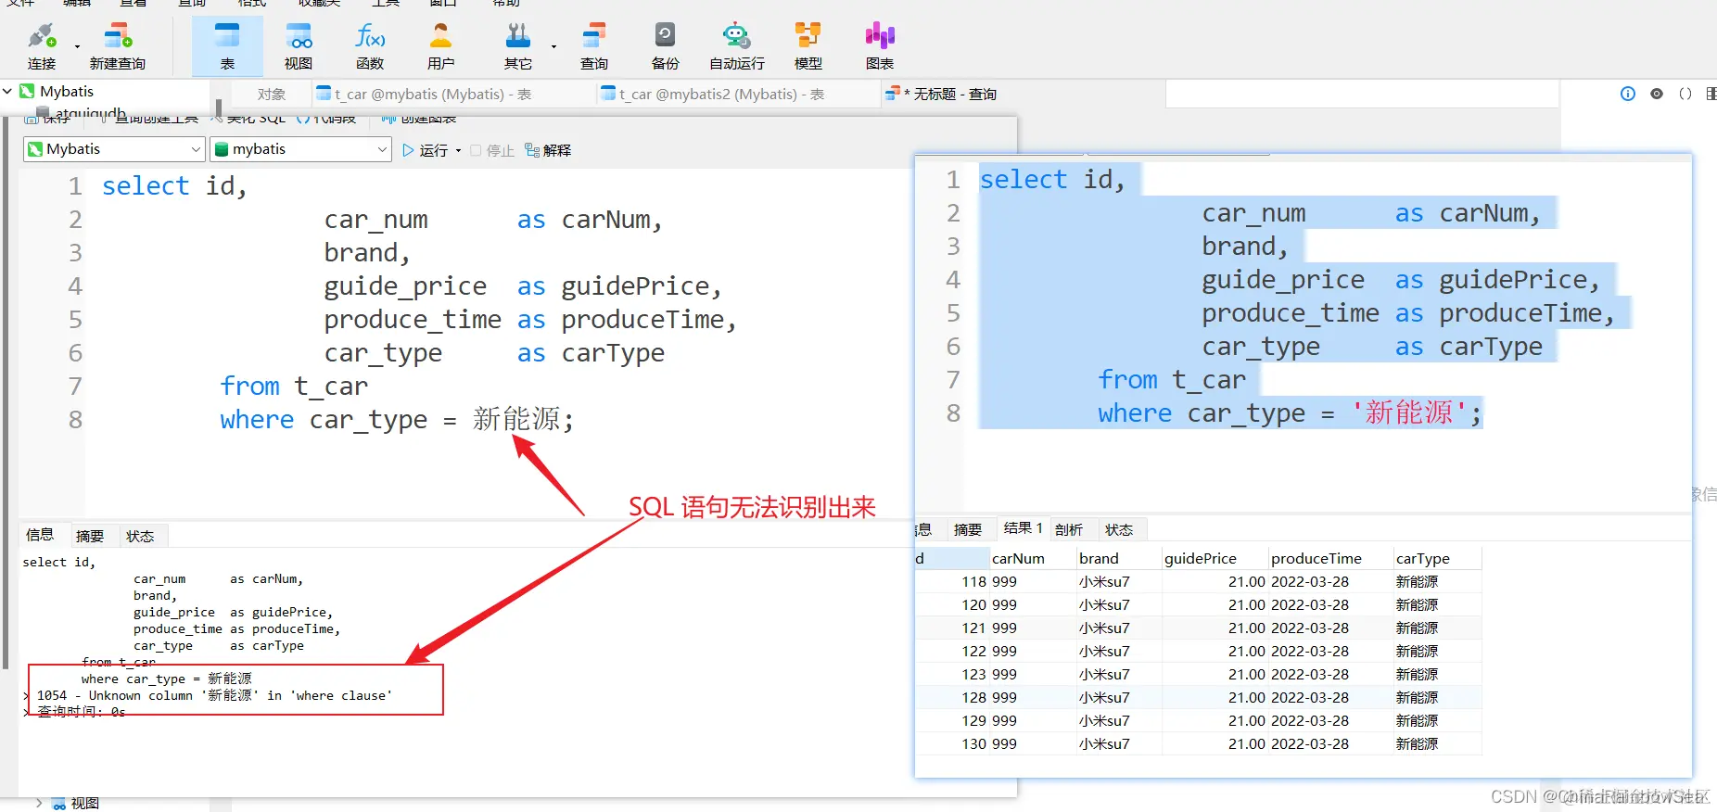Click the 停止 (Stop) button
The width and height of the screenshot is (1717, 812).
point(492,150)
